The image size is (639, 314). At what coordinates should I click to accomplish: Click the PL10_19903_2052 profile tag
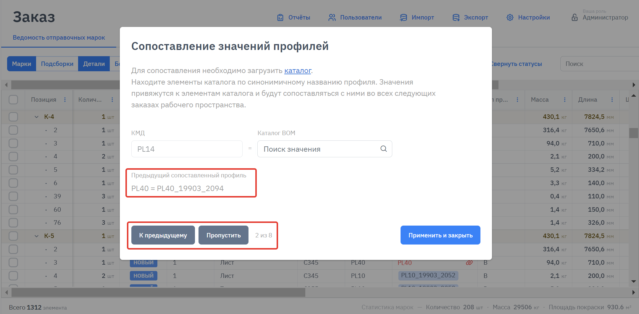tap(428, 275)
